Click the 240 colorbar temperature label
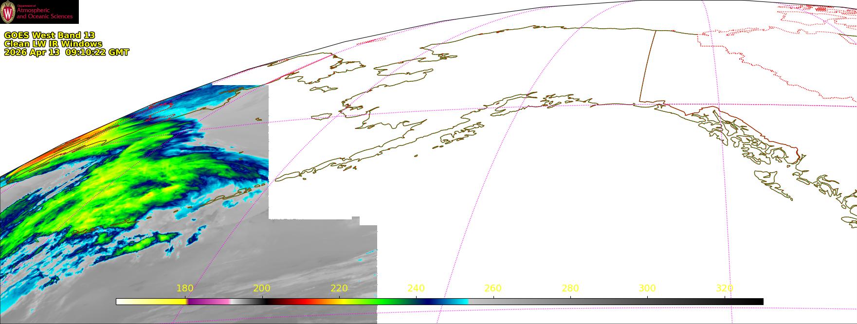Viewport: 857px width, 324px height. 416,288
